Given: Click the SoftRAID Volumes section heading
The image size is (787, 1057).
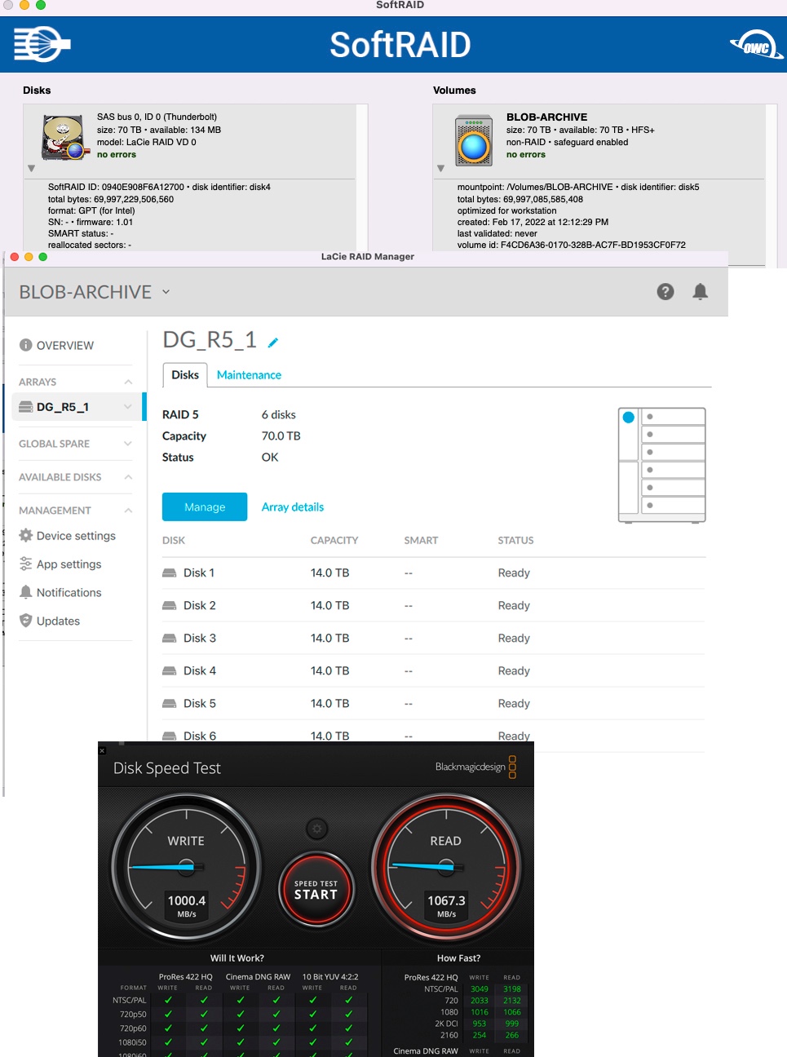Looking at the screenshot, I should pyautogui.click(x=454, y=91).
